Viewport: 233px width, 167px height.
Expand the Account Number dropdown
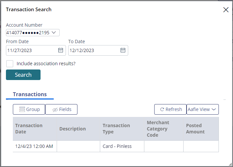tap(33, 33)
